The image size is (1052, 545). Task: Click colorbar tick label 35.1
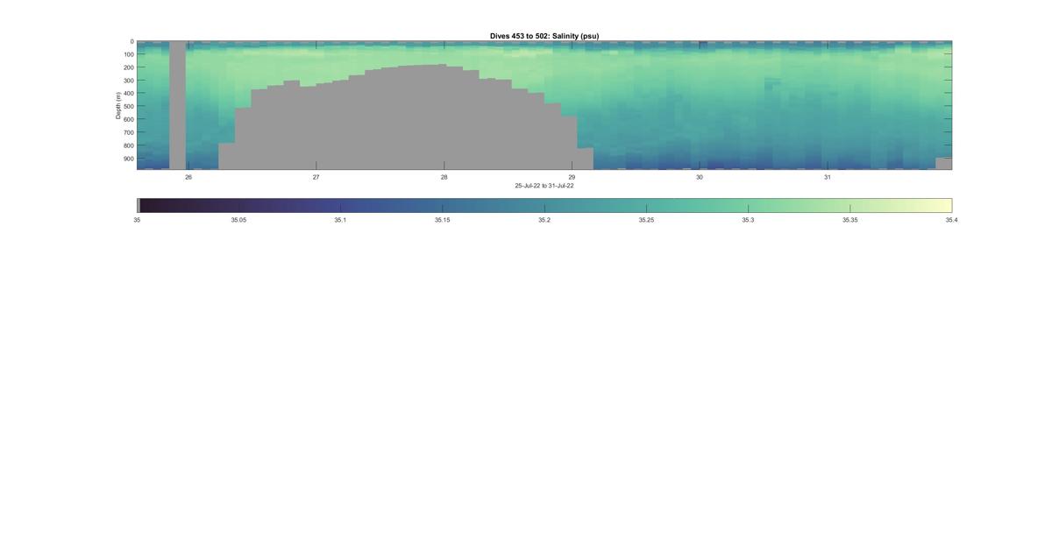340,220
